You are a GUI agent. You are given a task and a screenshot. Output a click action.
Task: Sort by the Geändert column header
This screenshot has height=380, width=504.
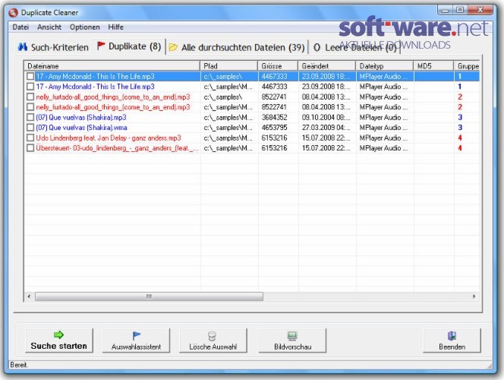point(327,66)
